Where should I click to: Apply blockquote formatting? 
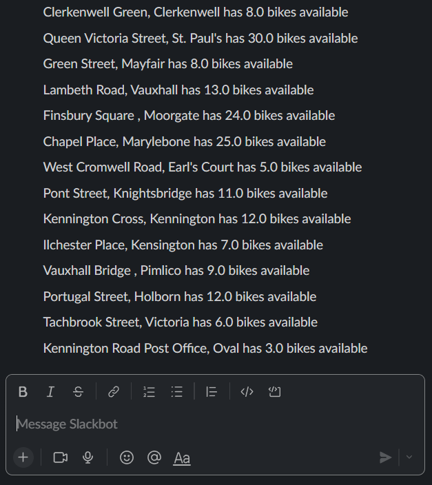212,391
